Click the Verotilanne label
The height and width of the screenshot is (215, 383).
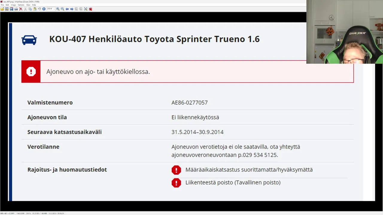click(x=43, y=147)
